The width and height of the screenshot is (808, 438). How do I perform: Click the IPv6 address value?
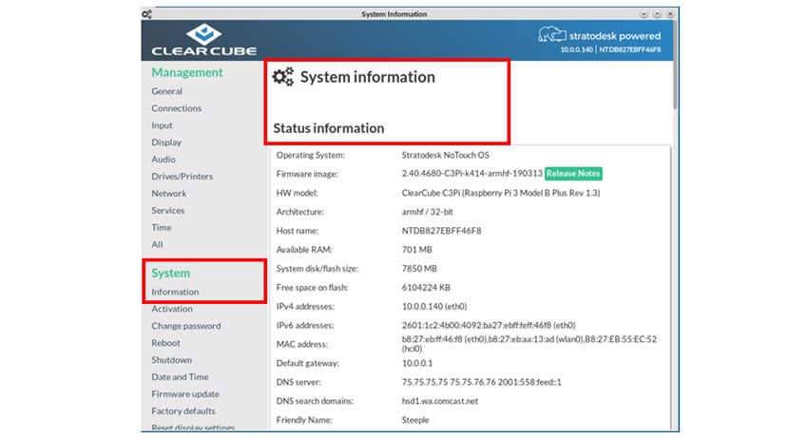(x=489, y=325)
